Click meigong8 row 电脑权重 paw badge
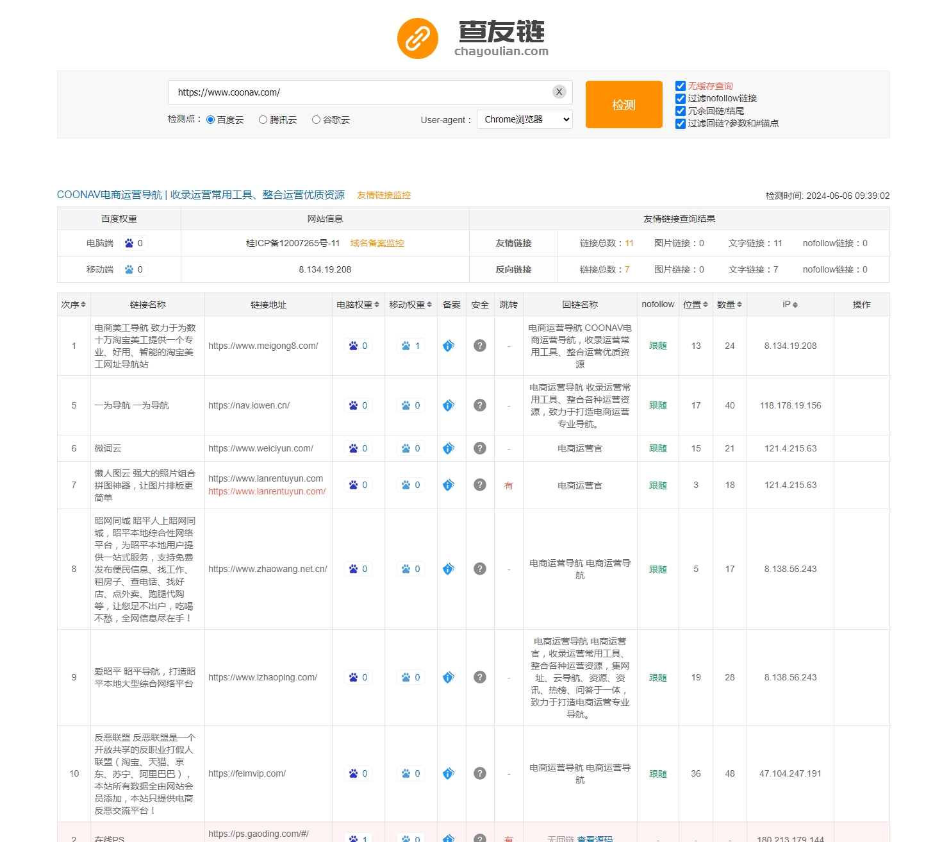 (x=358, y=346)
